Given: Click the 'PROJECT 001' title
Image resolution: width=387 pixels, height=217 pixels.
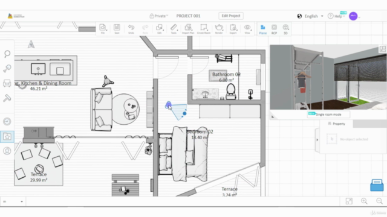Looking at the screenshot, I should [x=188, y=16].
